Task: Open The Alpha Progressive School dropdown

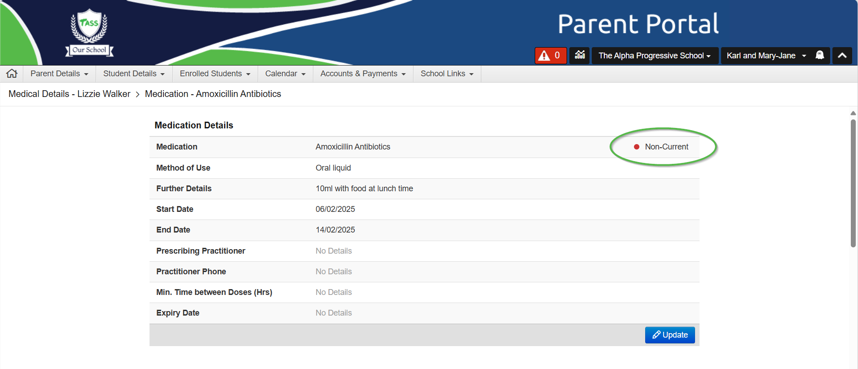Action: pos(655,56)
